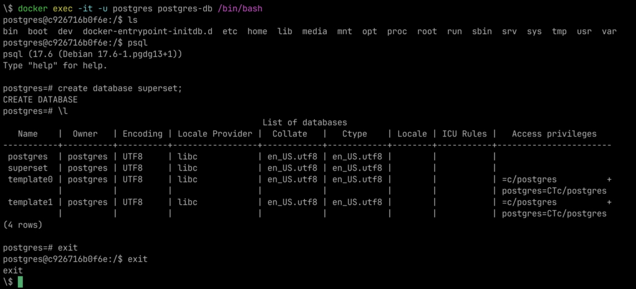
Task: Click the Locale Provider column header
Action: [215, 134]
